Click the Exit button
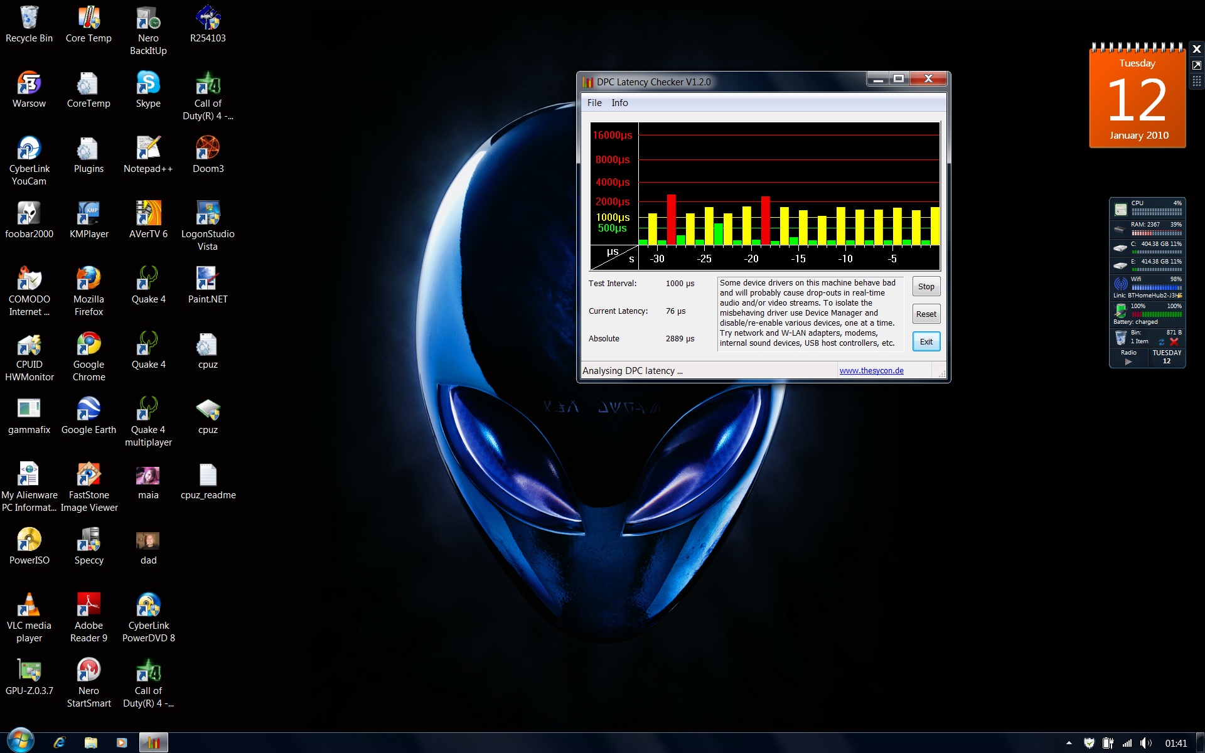The height and width of the screenshot is (753, 1205). coord(926,342)
